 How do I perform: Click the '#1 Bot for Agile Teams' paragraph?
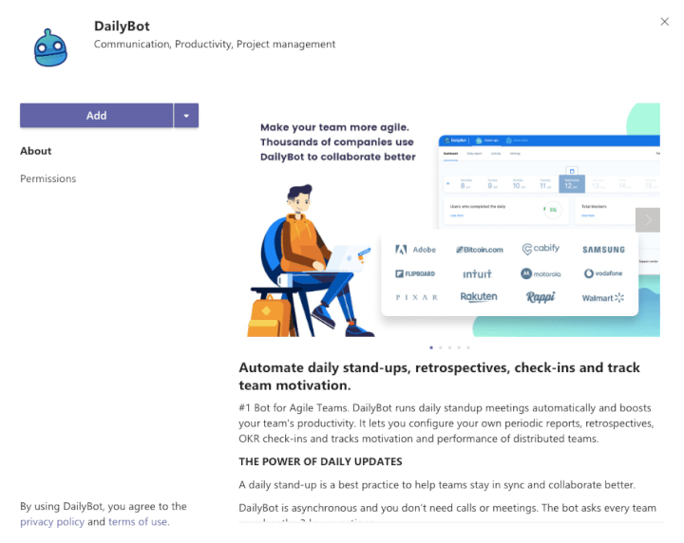(x=446, y=423)
